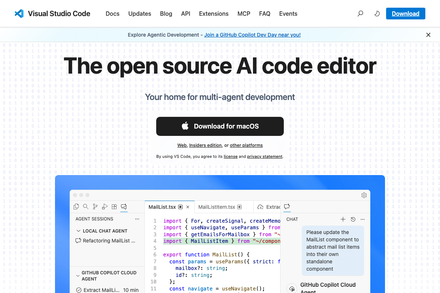Open the Docs navigation item
Image resolution: width=440 pixels, height=293 pixels.
[113, 14]
